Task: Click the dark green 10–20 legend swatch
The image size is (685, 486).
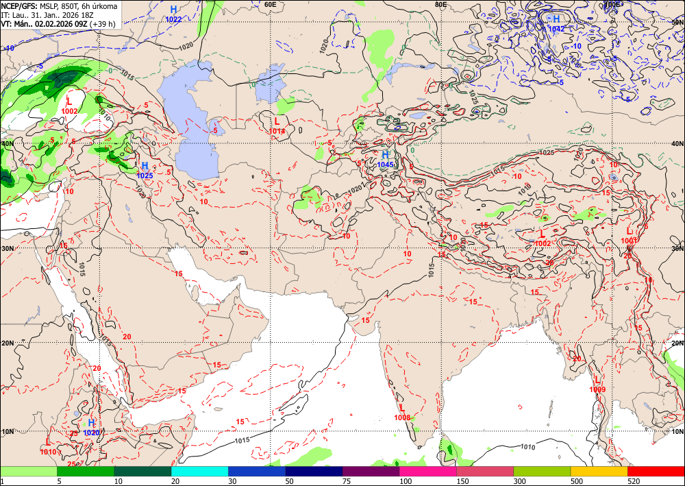Action: (x=142, y=472)
